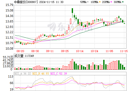The width and height of the screenshot is (130, 91).
Task: Click the orange 10PMA legend color dash
Action: tap(100, 2)
